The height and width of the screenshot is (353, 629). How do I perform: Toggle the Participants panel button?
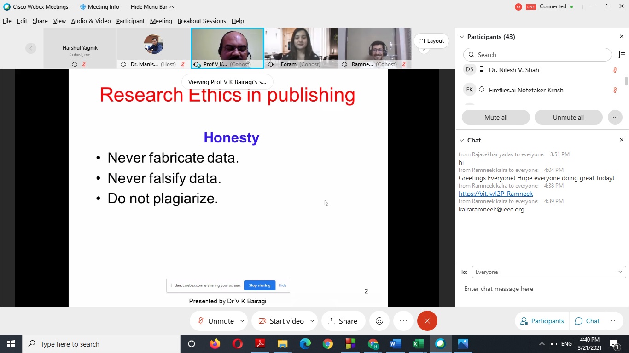(542, 321)
